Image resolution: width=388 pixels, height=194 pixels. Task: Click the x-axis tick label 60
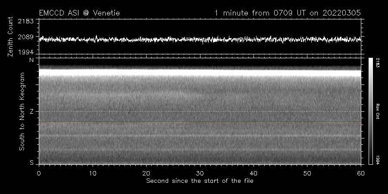(x=361, y=173)
